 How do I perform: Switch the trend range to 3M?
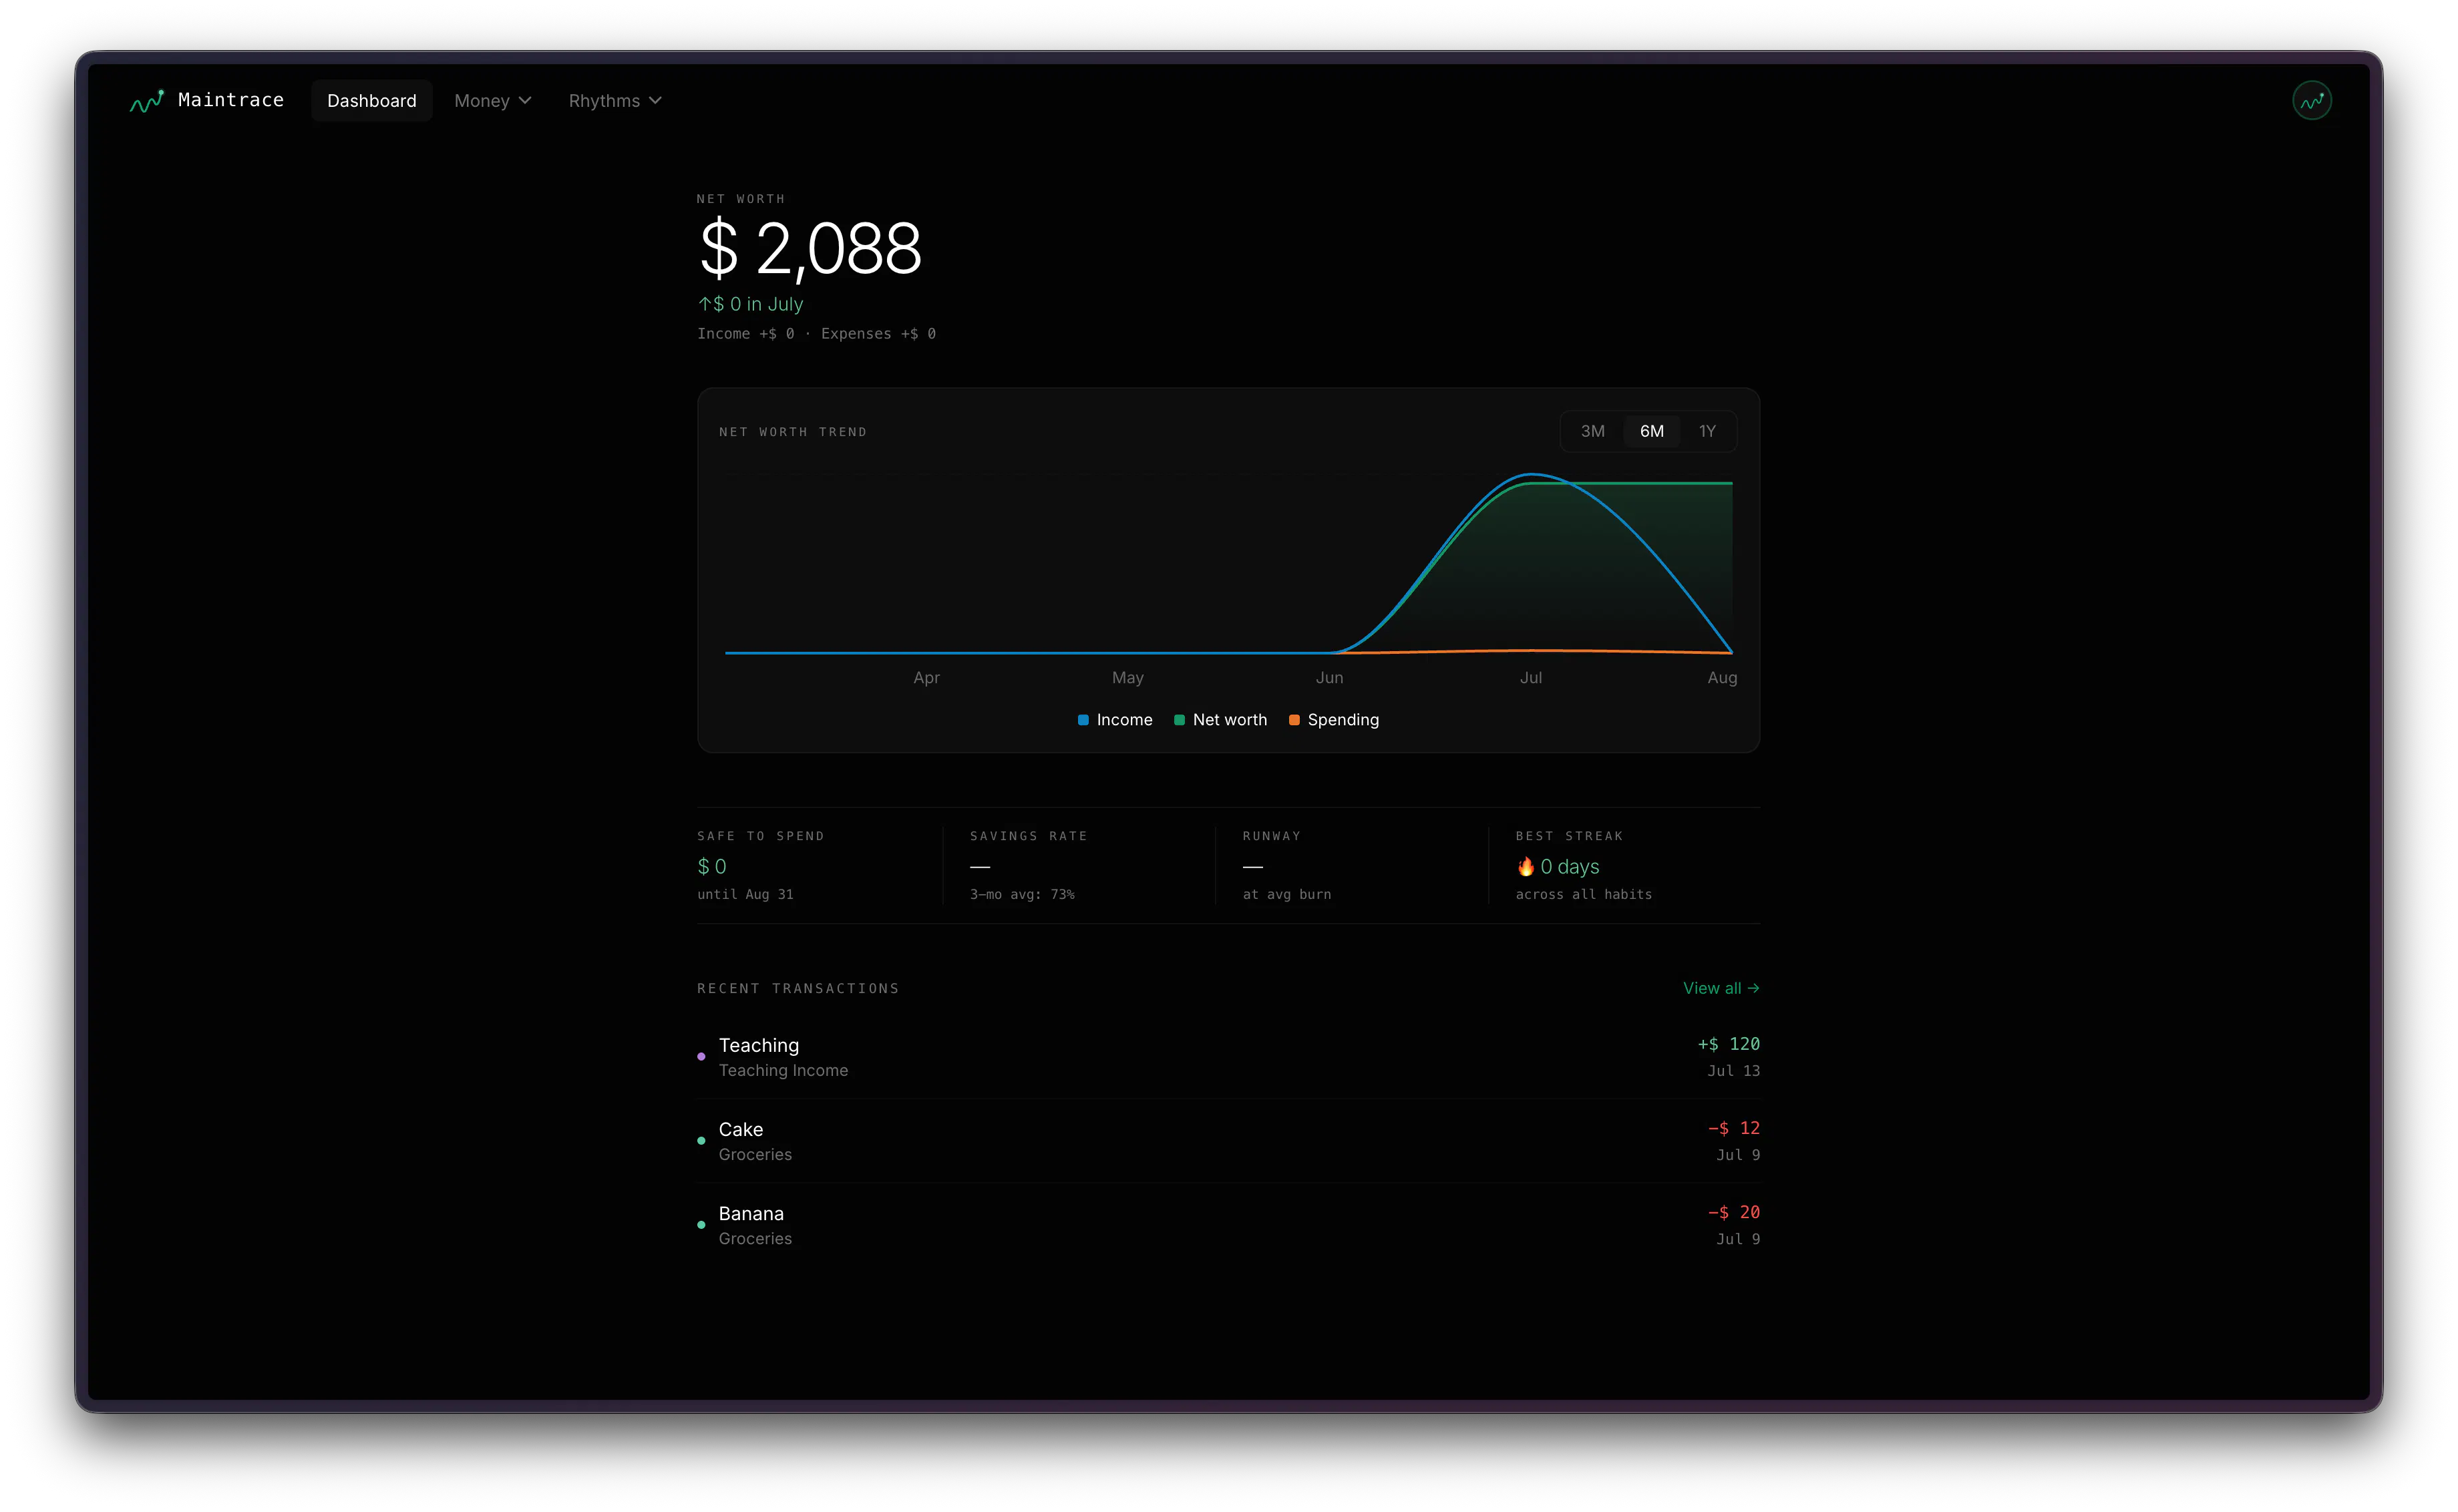(x=1592, y=431)
